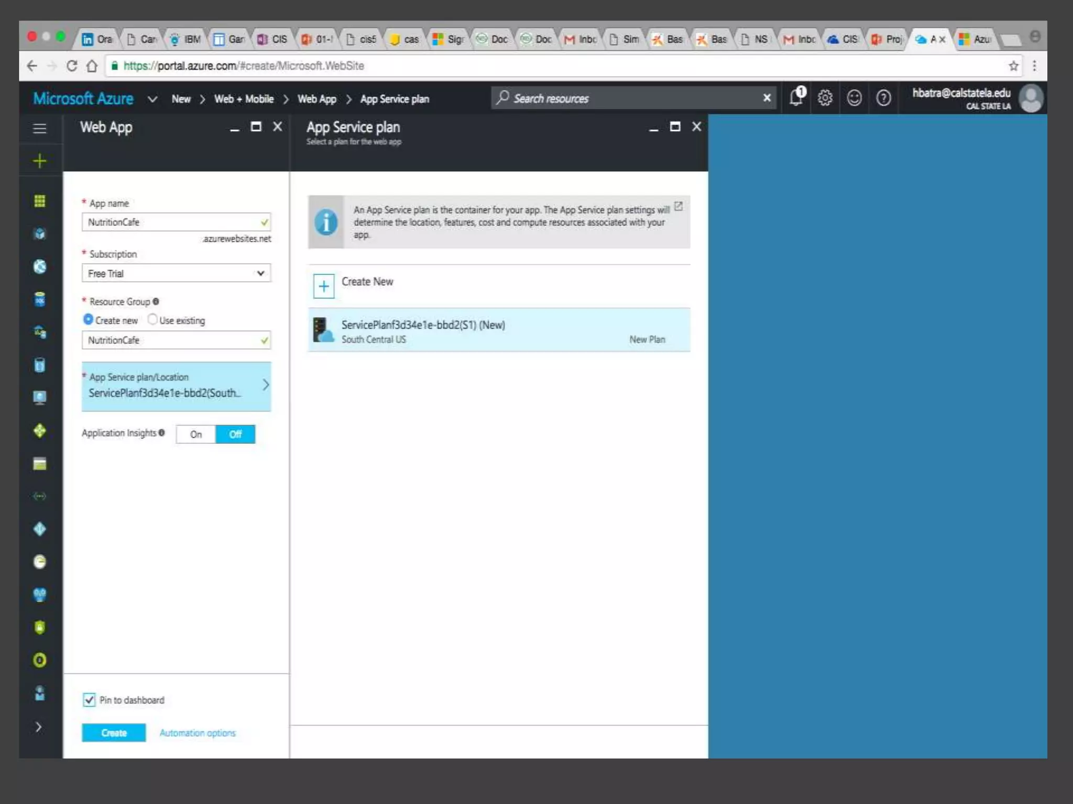
Task: Click the Web + Mobile breadcrumb
Action: pos(244,99)
